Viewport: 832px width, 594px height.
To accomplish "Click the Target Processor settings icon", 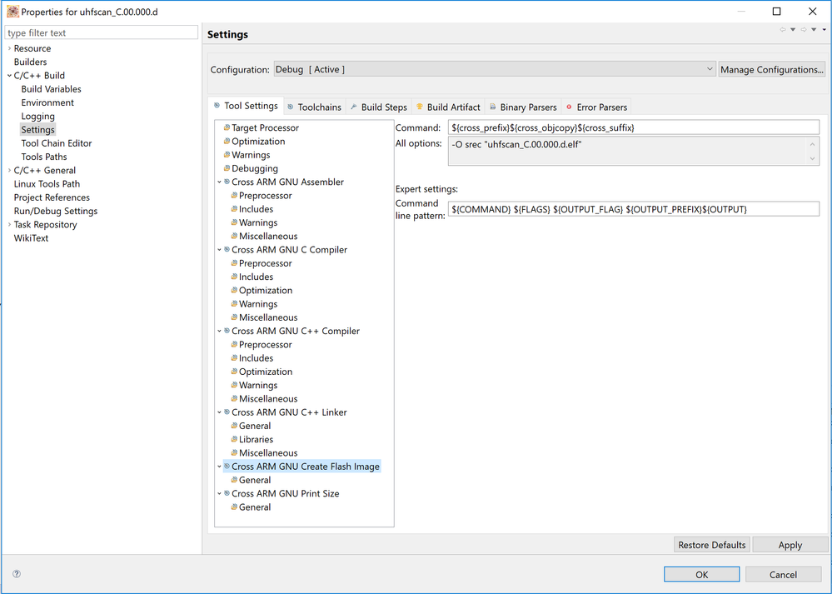I will [x=226, y=127].
